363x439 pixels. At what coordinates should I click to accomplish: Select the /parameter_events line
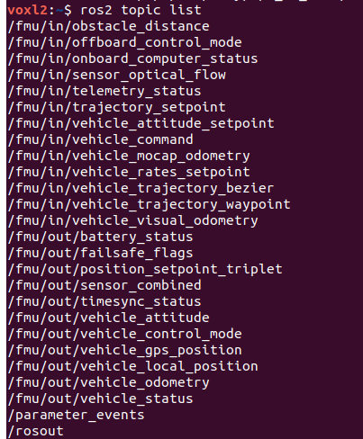77,415
